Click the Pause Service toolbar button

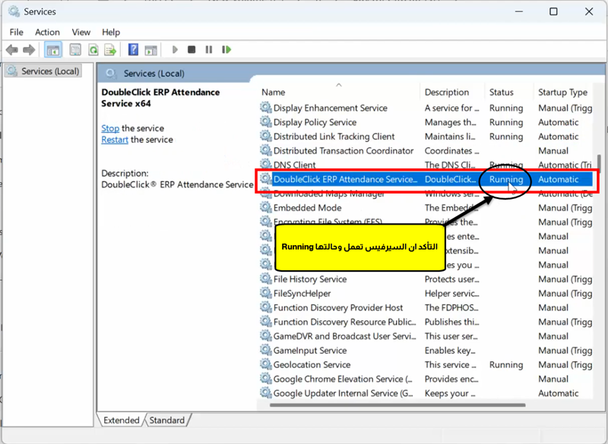point(209,50)
